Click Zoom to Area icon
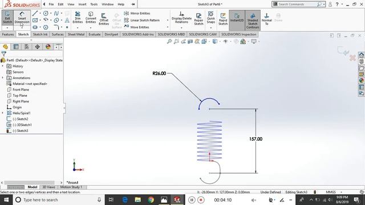Viewport: 365px width, 205px height. (176, 42)
